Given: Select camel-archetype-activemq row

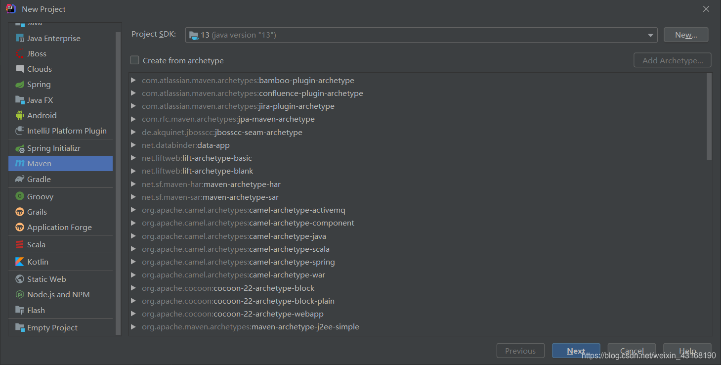Looking at the screenshot, I should (x=418, y=210).
